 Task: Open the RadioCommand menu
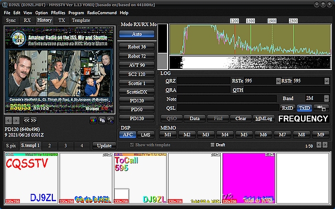click(102, 13)
